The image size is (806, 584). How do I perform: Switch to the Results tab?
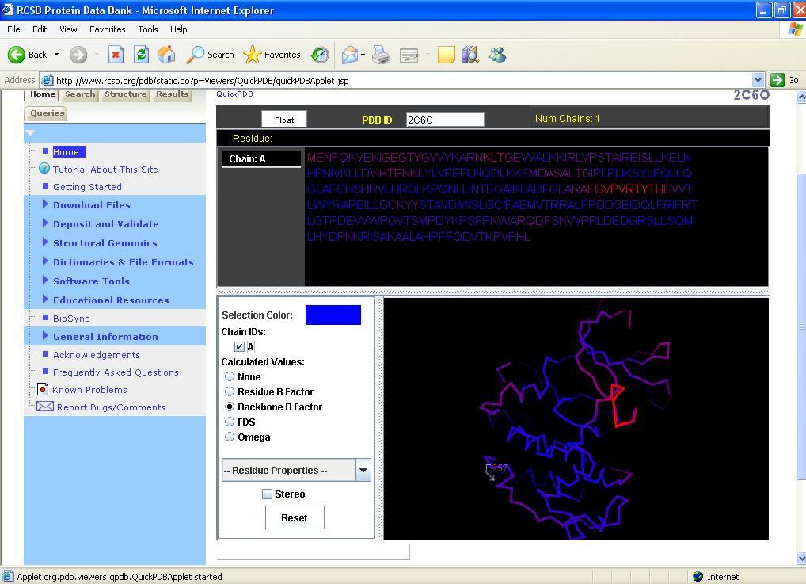[x=172, y=94]
